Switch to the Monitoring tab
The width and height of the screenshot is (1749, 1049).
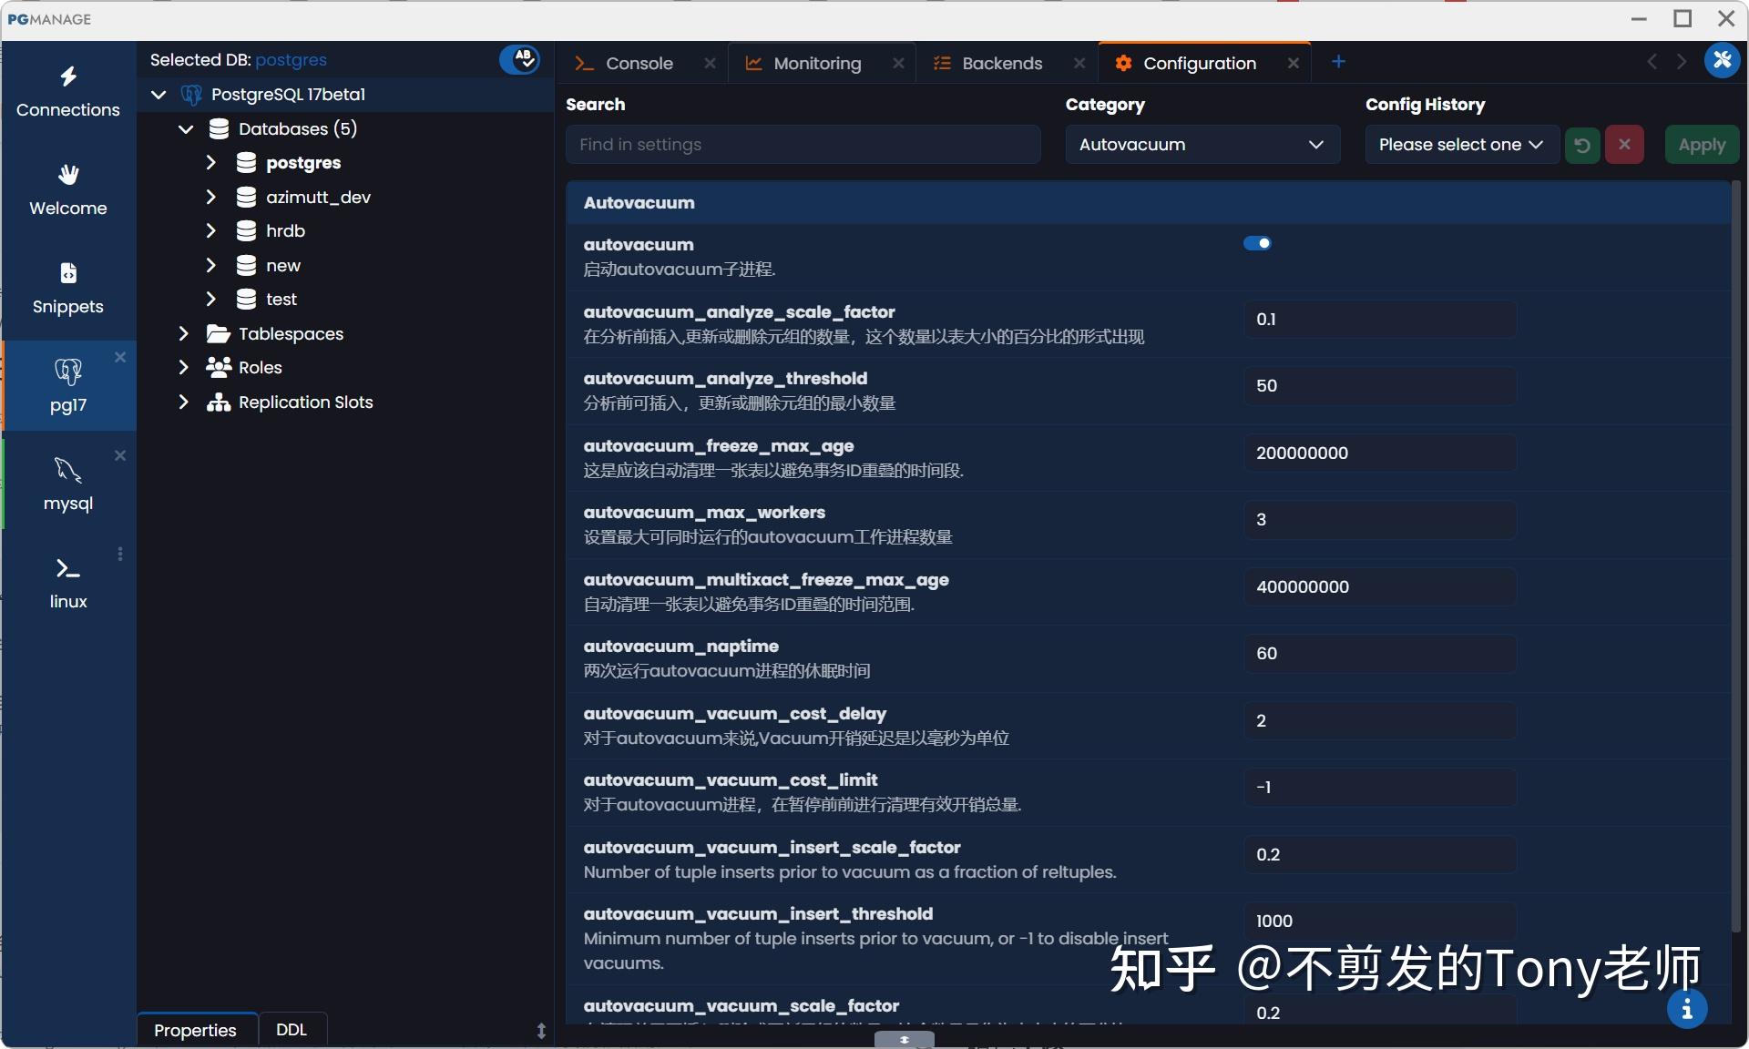pos(815,63)
